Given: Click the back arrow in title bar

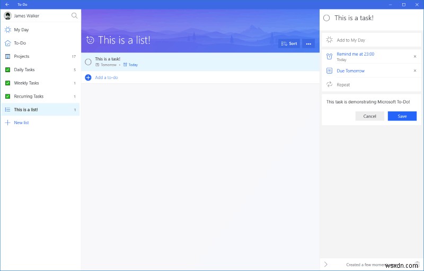Looking at the screenshot, I should click(x=7, y=4).
